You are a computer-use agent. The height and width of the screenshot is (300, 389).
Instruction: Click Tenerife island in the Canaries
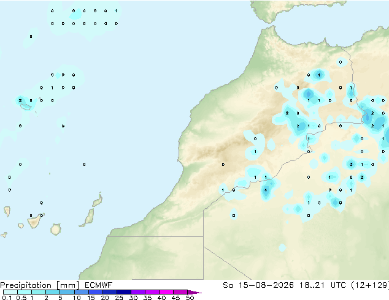[x=35, y=221]
